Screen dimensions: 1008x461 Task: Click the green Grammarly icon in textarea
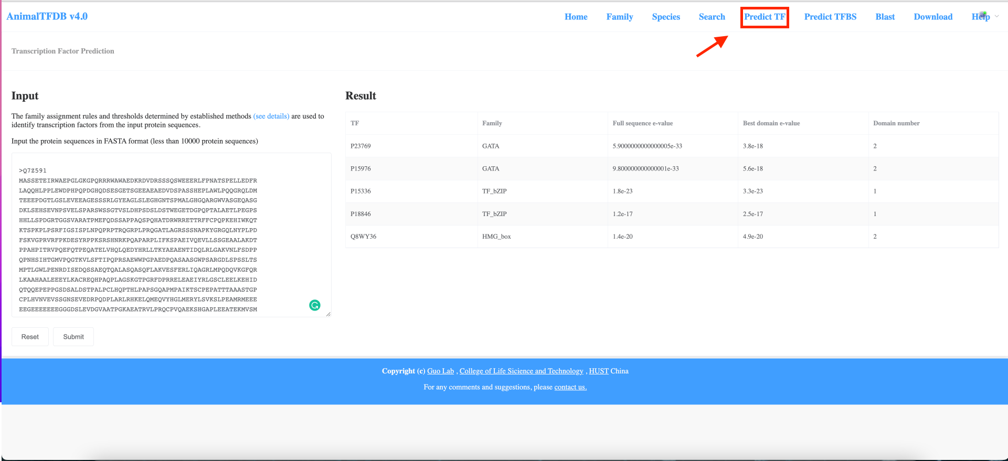click(315, 305)
